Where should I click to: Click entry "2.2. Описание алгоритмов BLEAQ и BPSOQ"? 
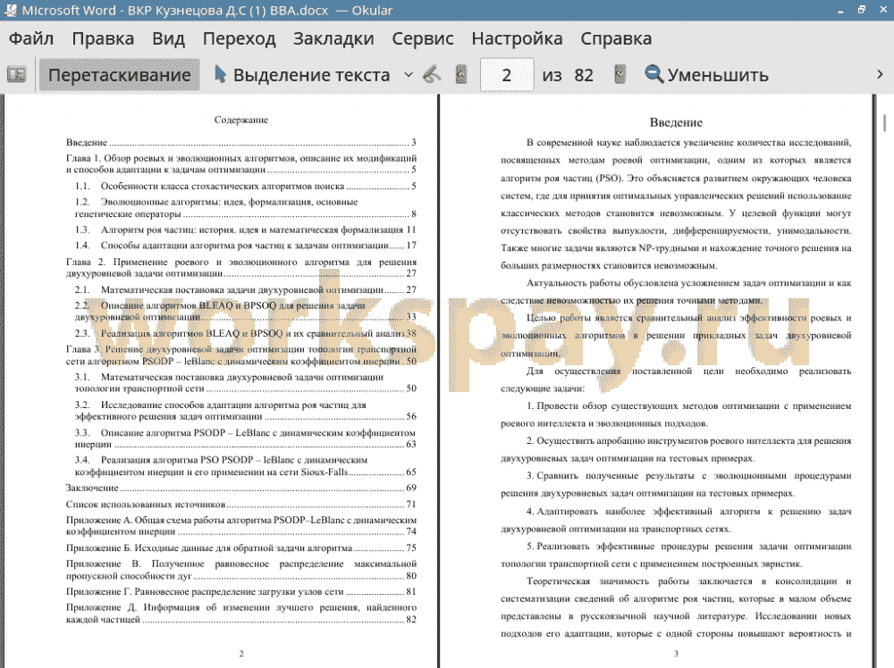pos(246,311)
